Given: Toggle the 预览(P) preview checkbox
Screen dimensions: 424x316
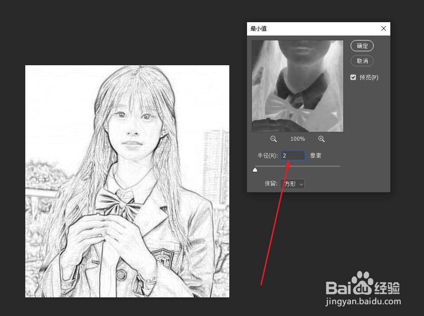Looking at the screenshot, I should (x=353, y=77).
